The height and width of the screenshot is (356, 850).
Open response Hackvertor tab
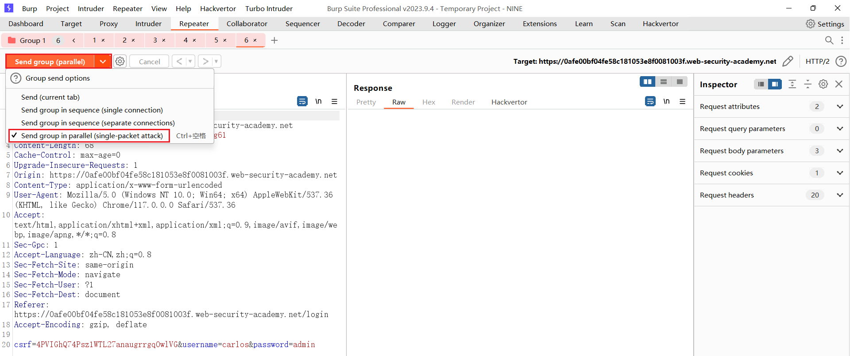point(509,102)
